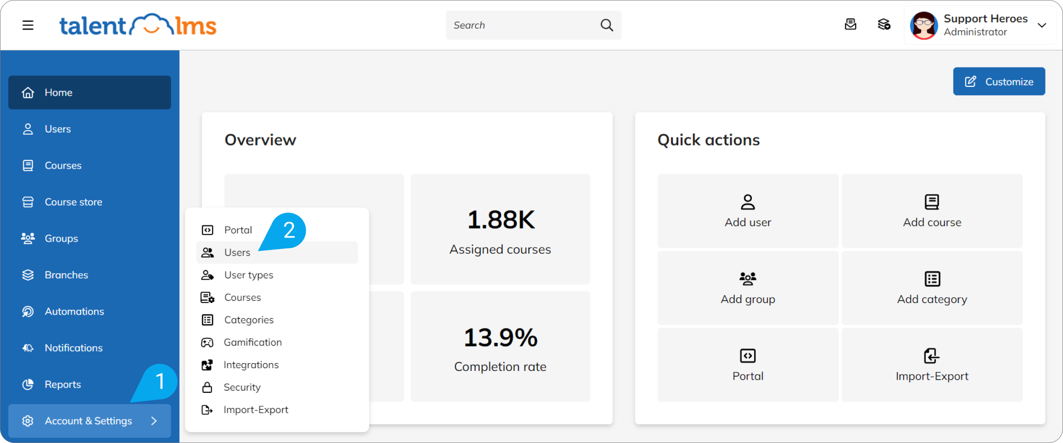The height and width of the screenshot is (443, 1063).
Task: Open the Assigned courses overview card
Action: (500, 229)
